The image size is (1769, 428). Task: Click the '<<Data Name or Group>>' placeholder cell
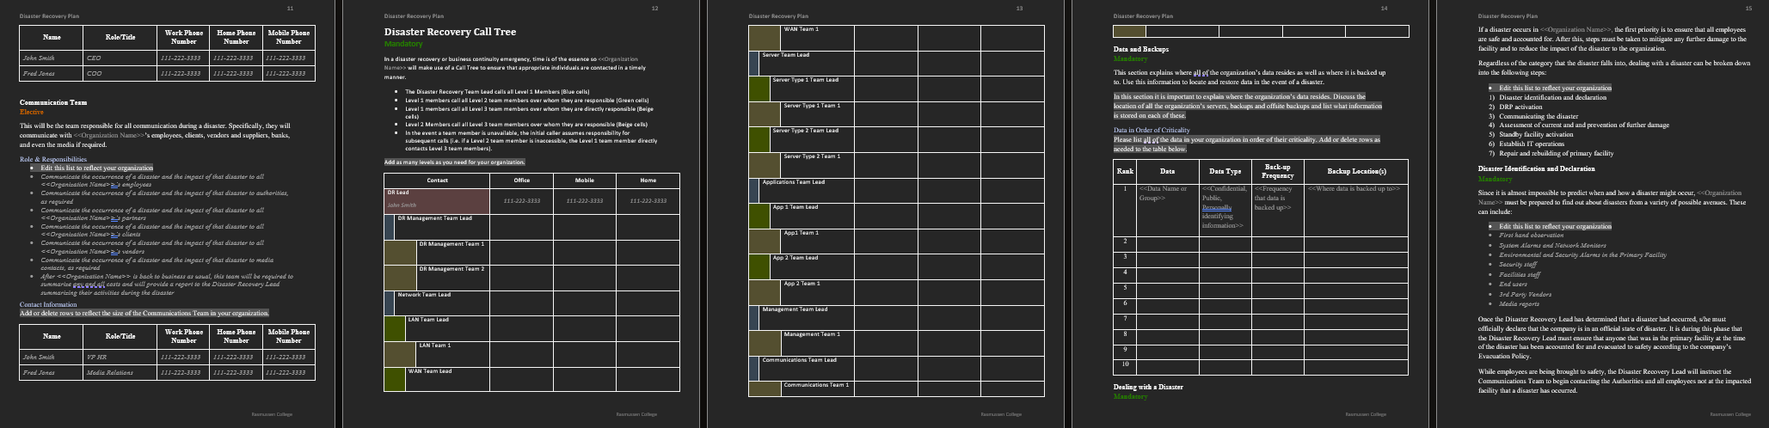click(x=1168, y=210)
